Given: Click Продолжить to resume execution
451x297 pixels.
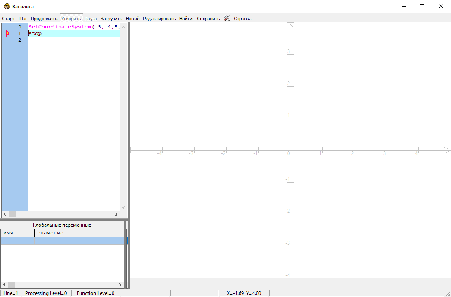Looking at the screenshot, I should (44, 19).
